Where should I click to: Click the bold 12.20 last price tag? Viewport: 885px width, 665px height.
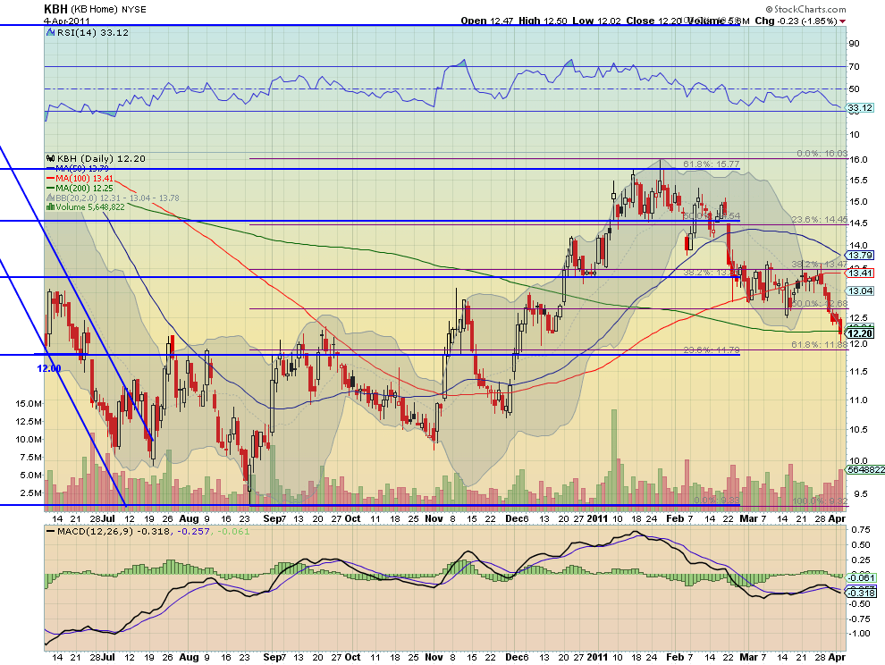860,333
